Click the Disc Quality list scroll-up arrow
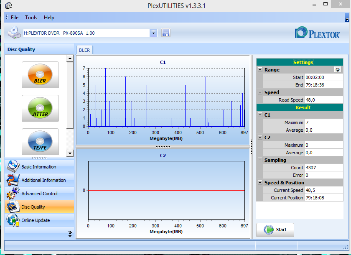 70,59
